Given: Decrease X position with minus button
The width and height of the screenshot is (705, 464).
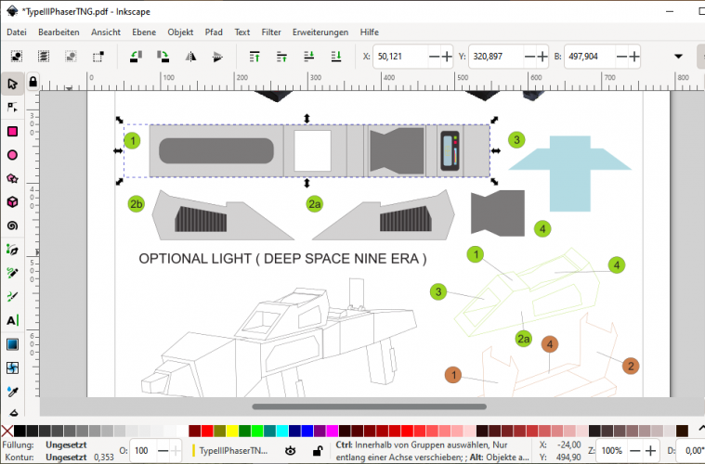Looking at the screenshot, I should (434, 57).
